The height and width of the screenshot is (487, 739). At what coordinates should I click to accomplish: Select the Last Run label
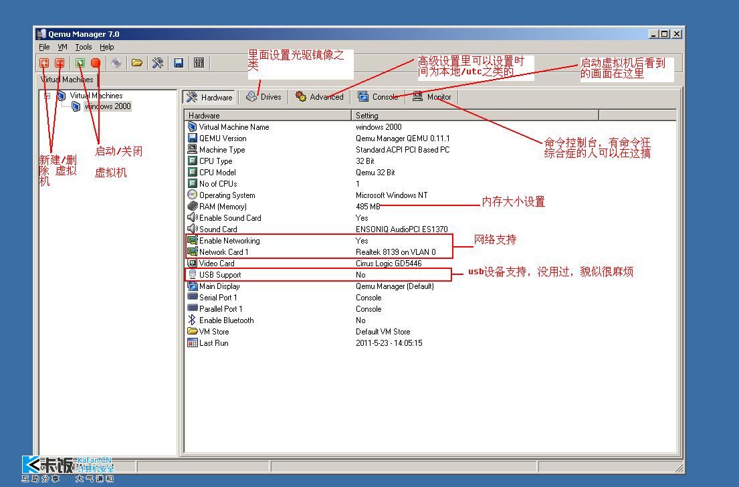213,343
